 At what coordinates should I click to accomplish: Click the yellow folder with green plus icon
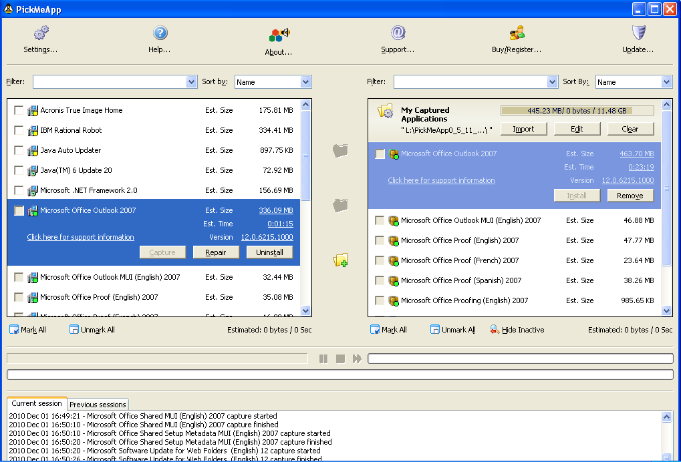(x=341, y=260)
